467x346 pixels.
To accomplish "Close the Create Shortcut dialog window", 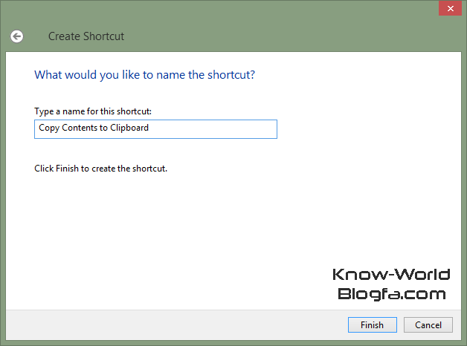I will [x=448, y=9].
